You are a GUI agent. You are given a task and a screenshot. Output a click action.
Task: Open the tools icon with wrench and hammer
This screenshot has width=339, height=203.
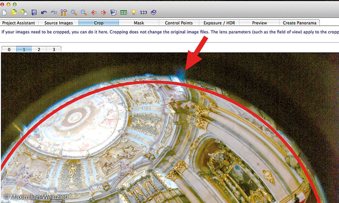64,12
